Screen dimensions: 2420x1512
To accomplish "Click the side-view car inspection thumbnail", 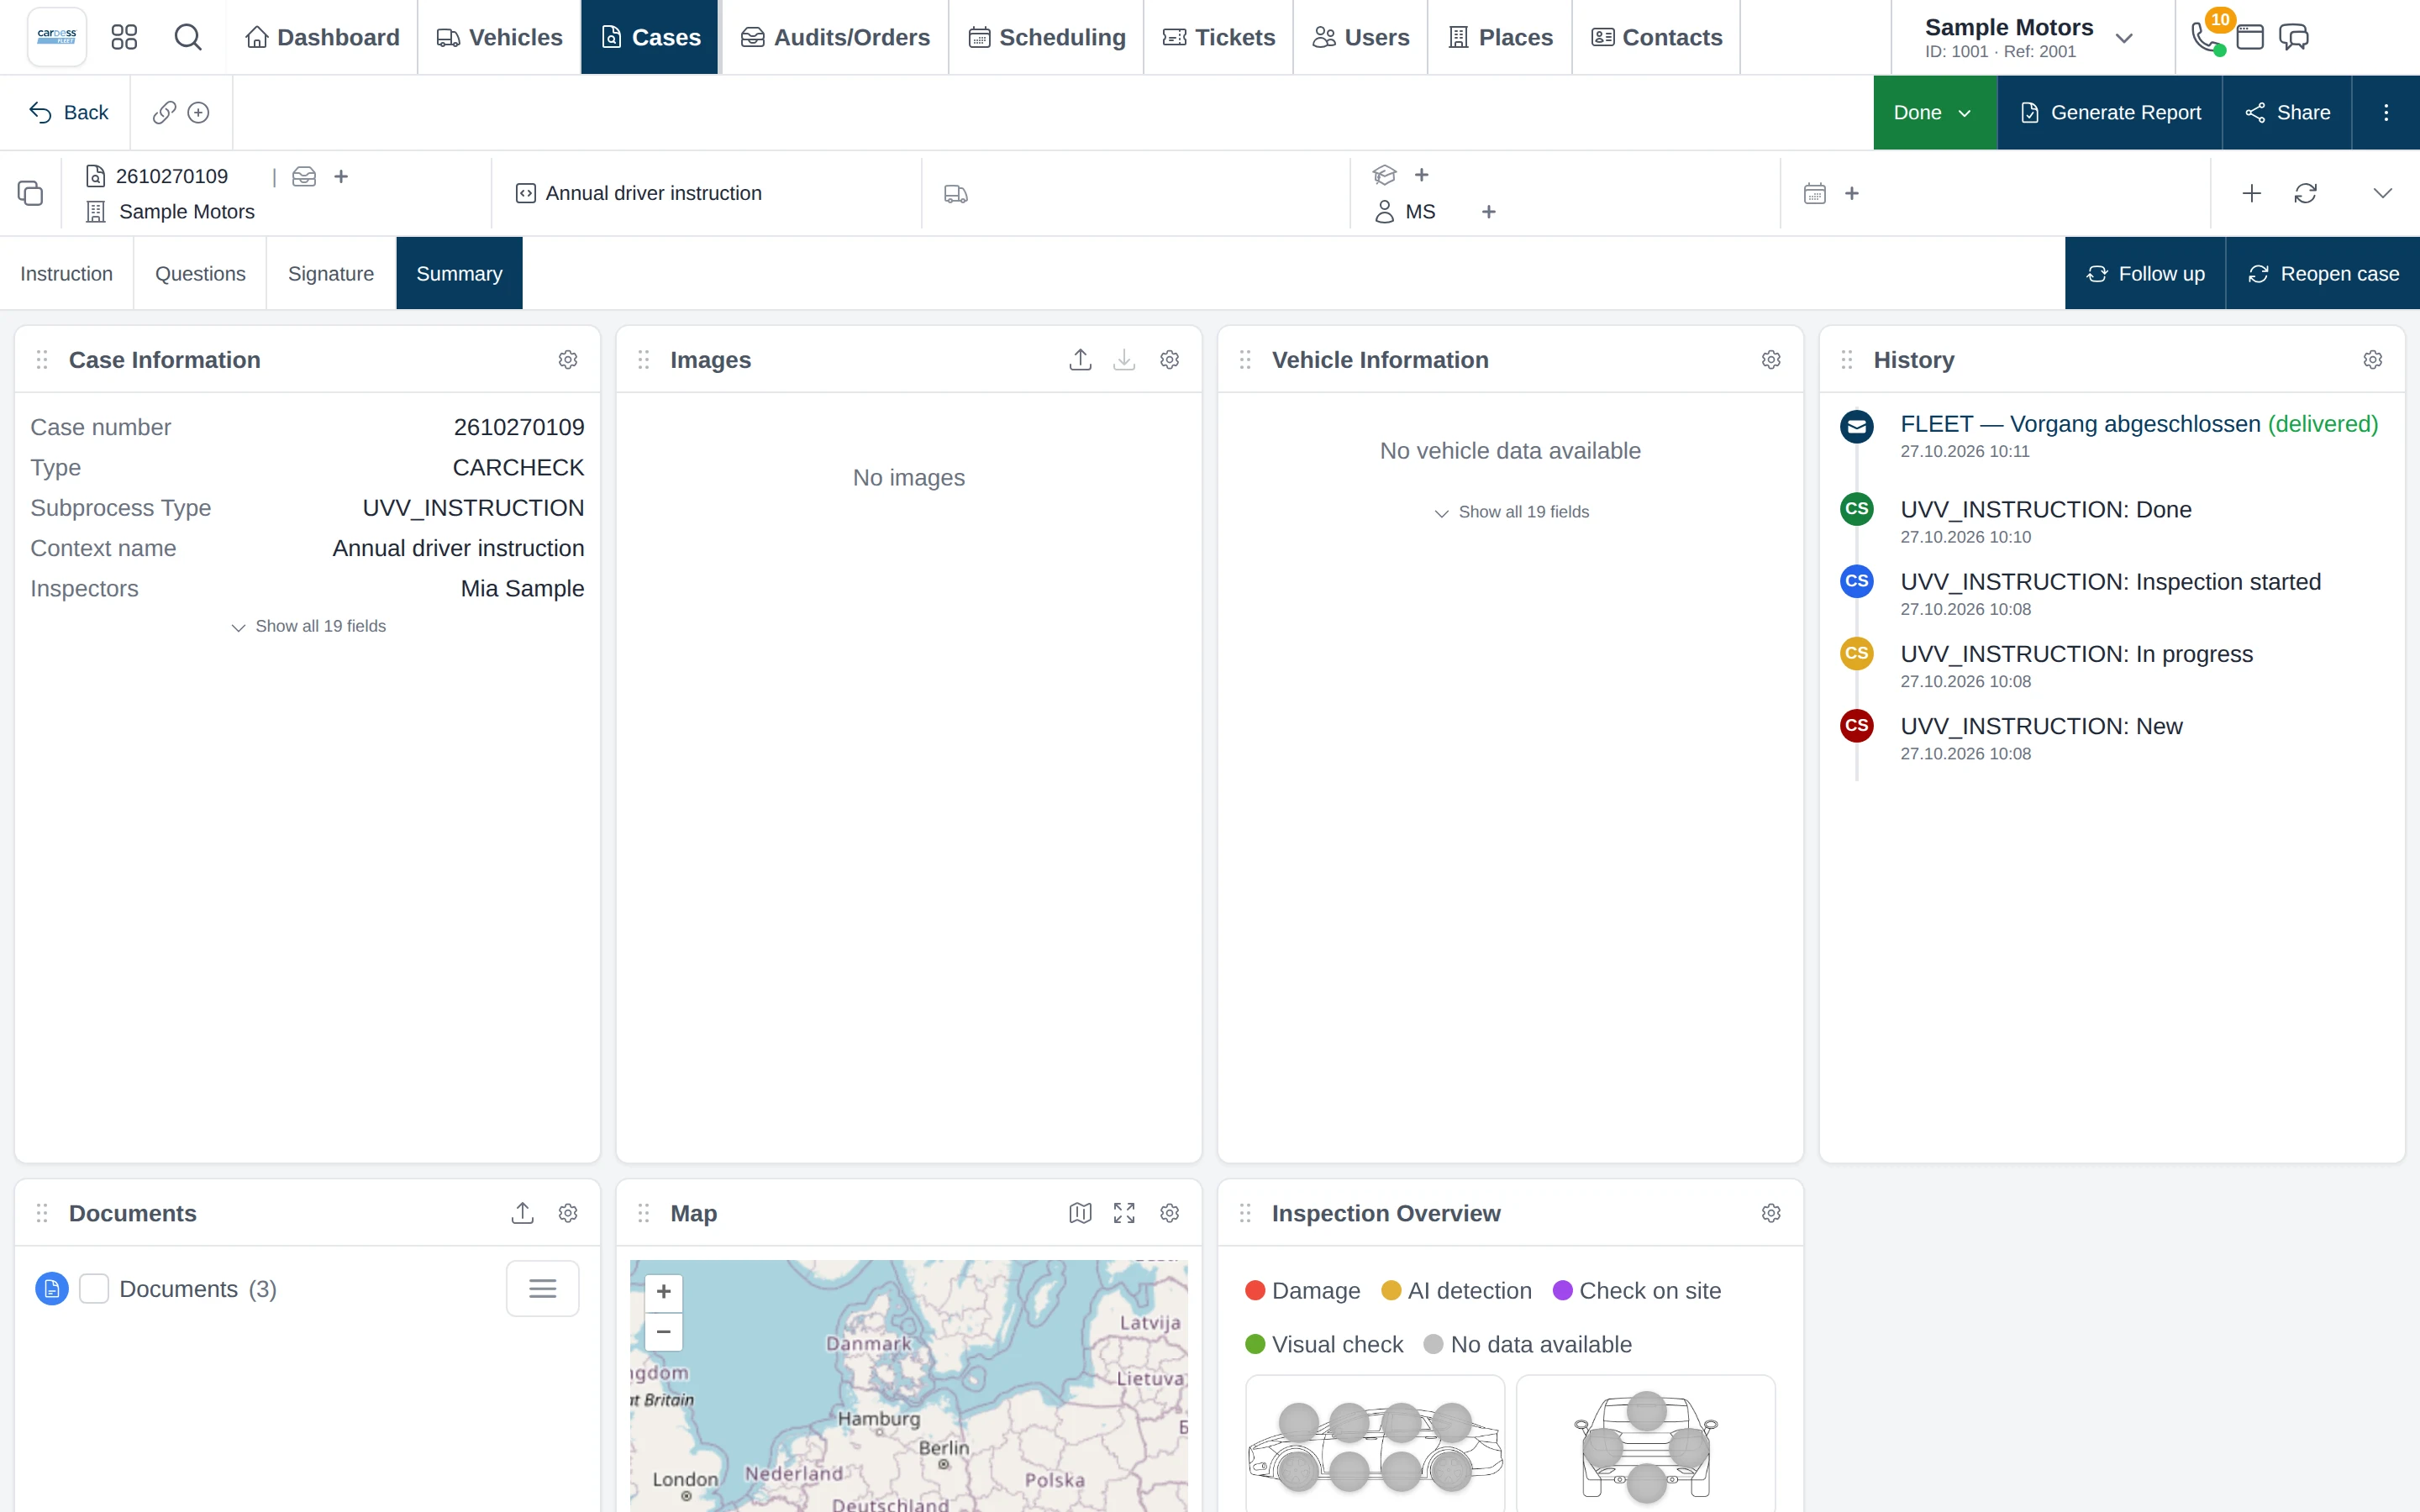I will (x=1375, y=1444).
